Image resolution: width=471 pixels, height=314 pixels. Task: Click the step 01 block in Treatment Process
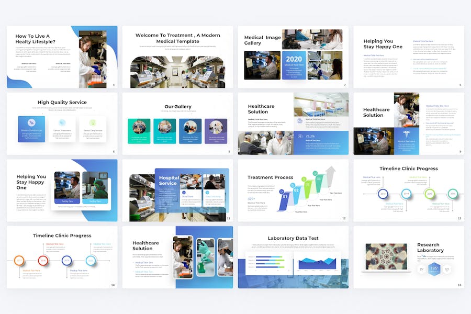click(x=285, y=198)
